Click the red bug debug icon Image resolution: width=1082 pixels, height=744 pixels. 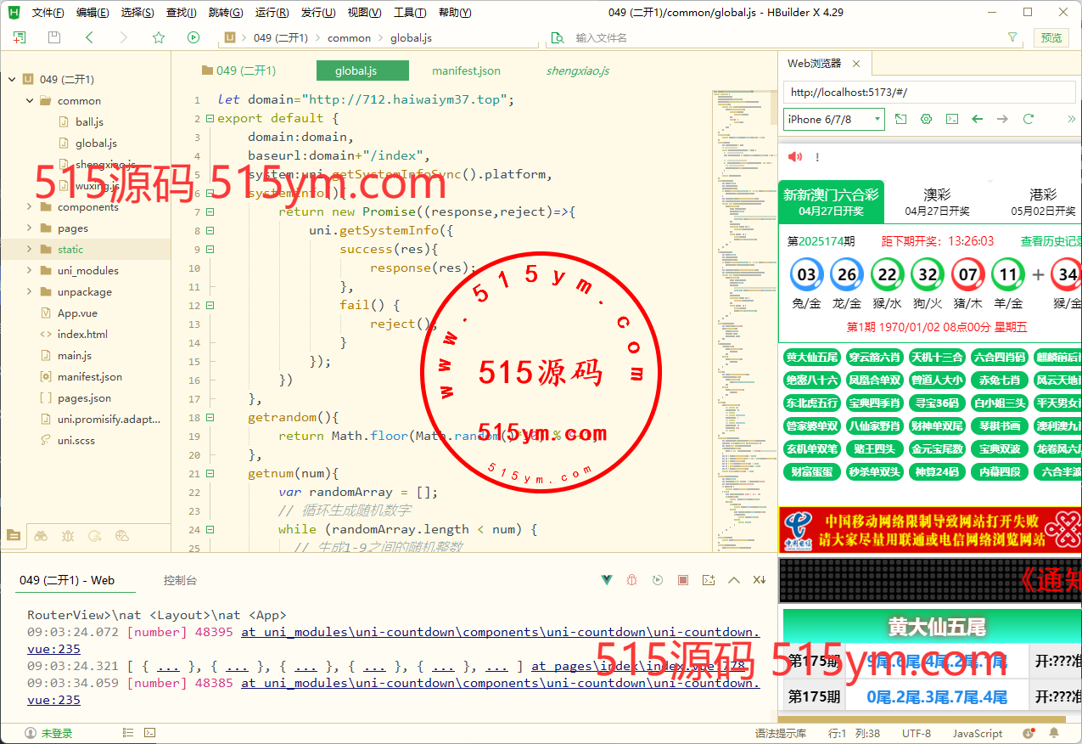coord(631,580)
